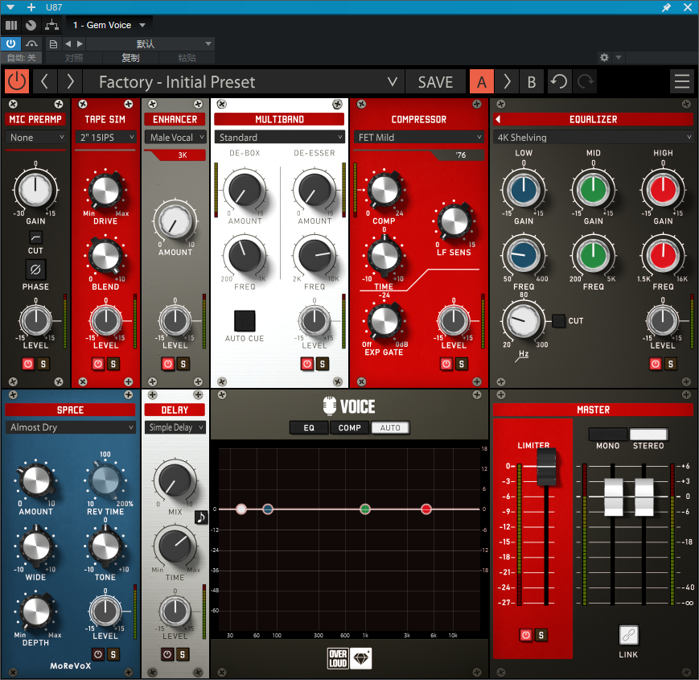Screen dimensions: 699x680
Task: Toggle Compressor section power
Action: click(446, 364)
